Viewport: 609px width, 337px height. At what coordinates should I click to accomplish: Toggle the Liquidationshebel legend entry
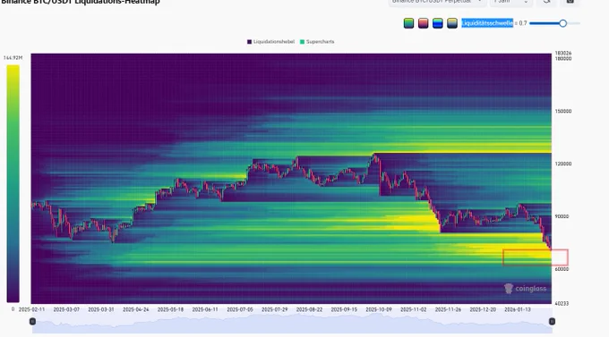click(270, 41)
